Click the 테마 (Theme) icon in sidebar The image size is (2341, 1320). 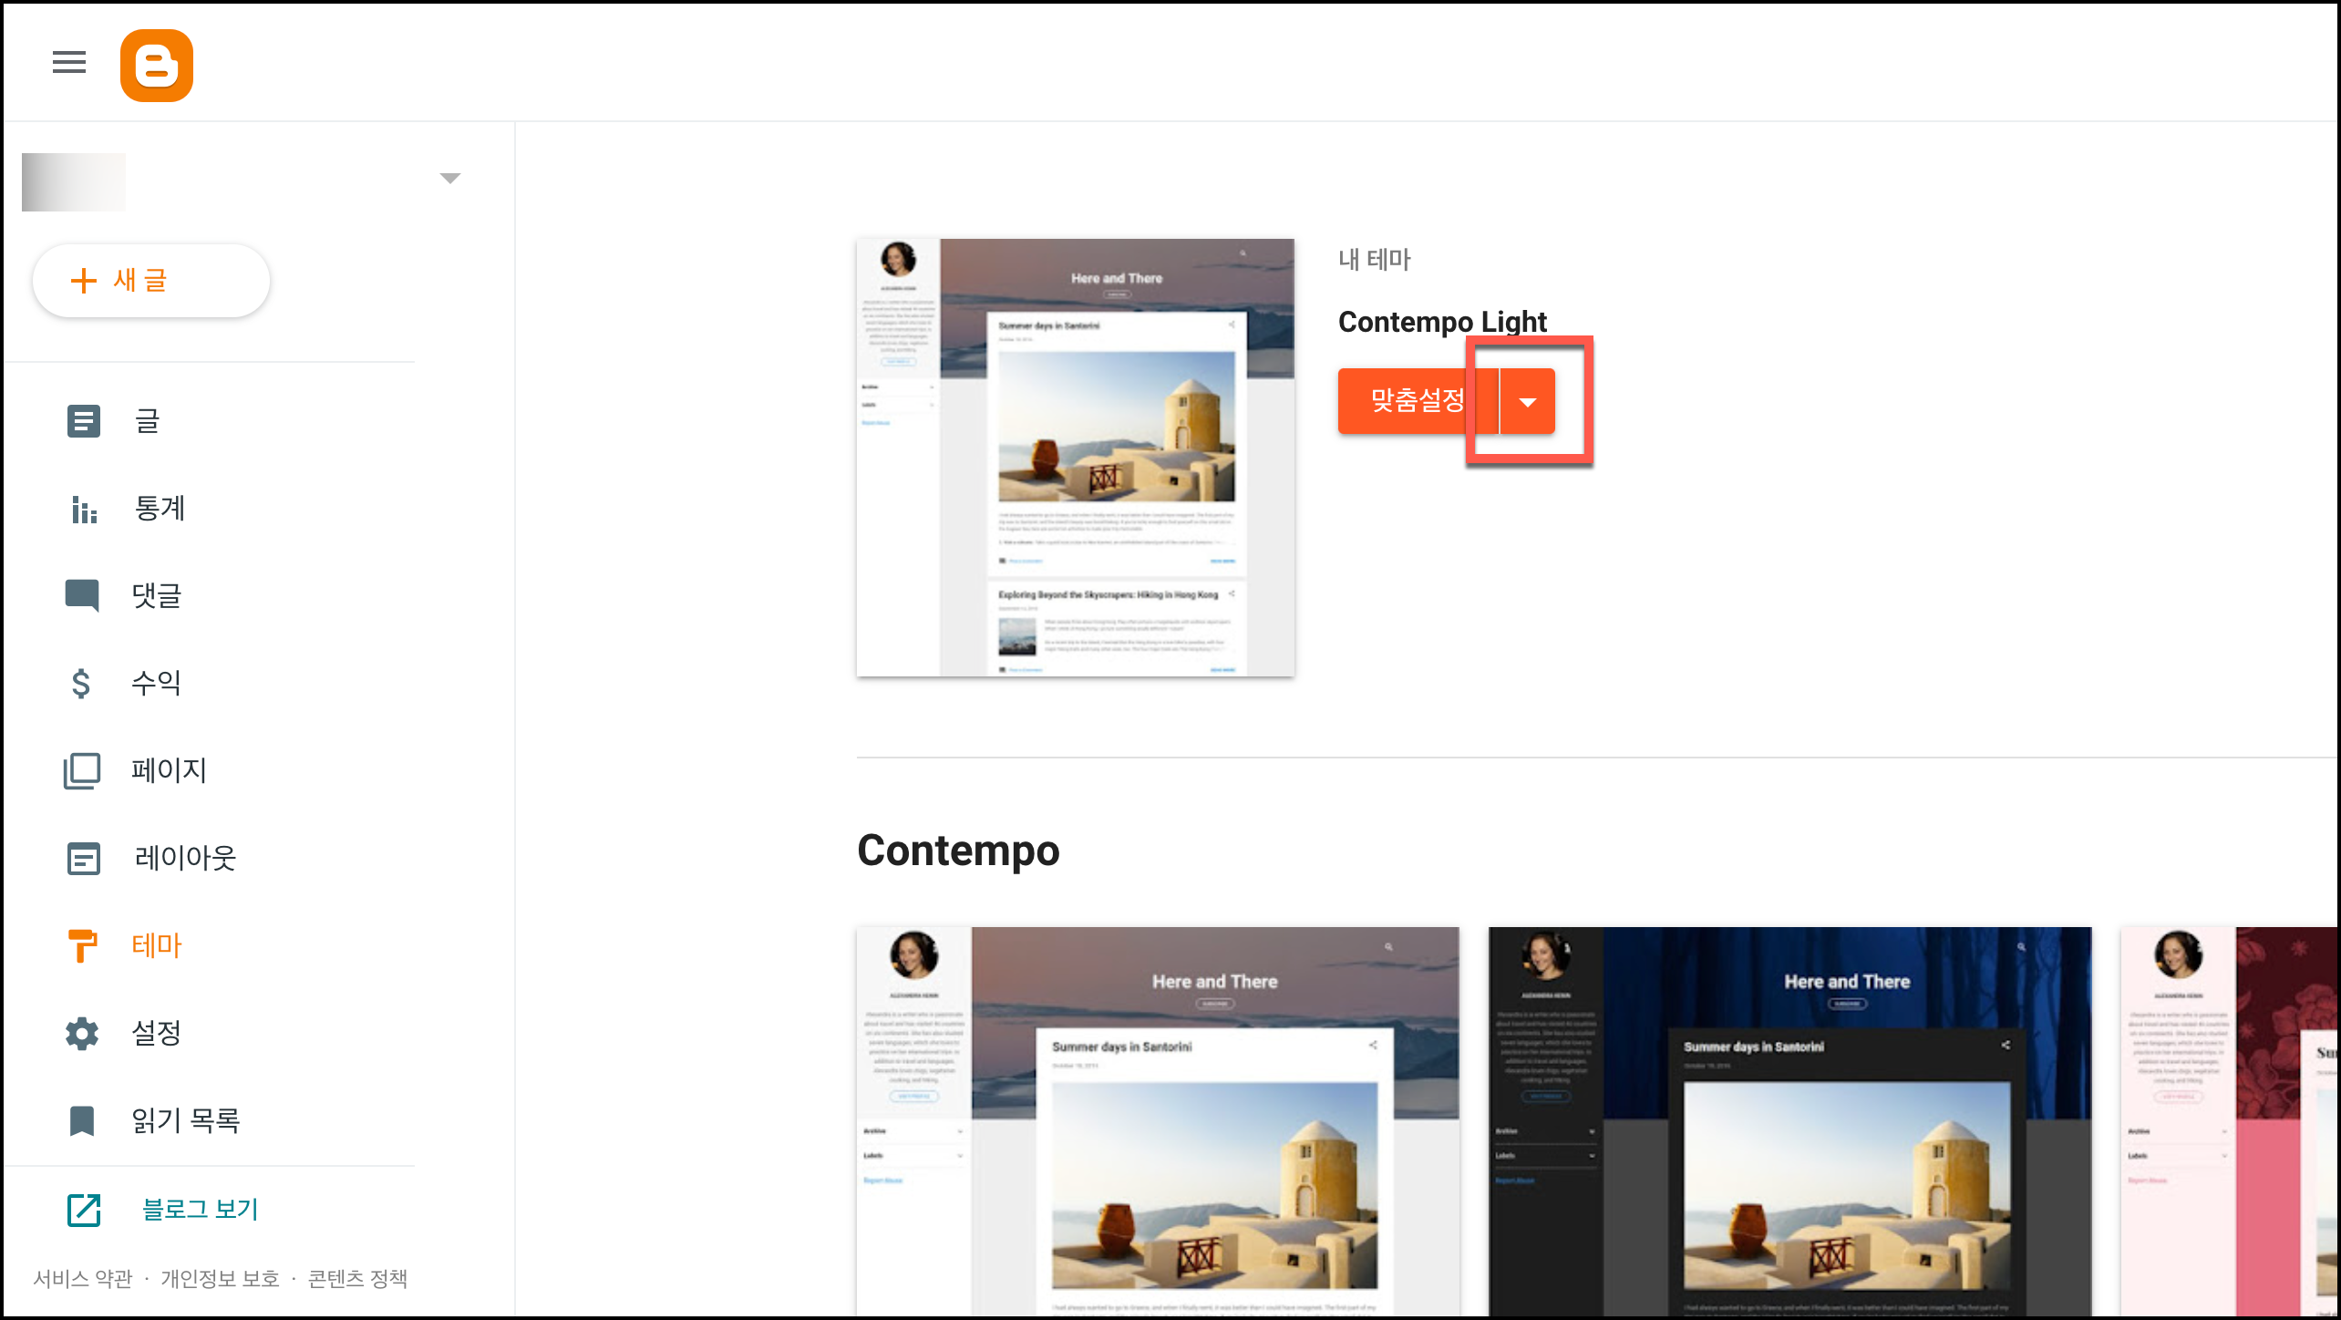point(82,947)
